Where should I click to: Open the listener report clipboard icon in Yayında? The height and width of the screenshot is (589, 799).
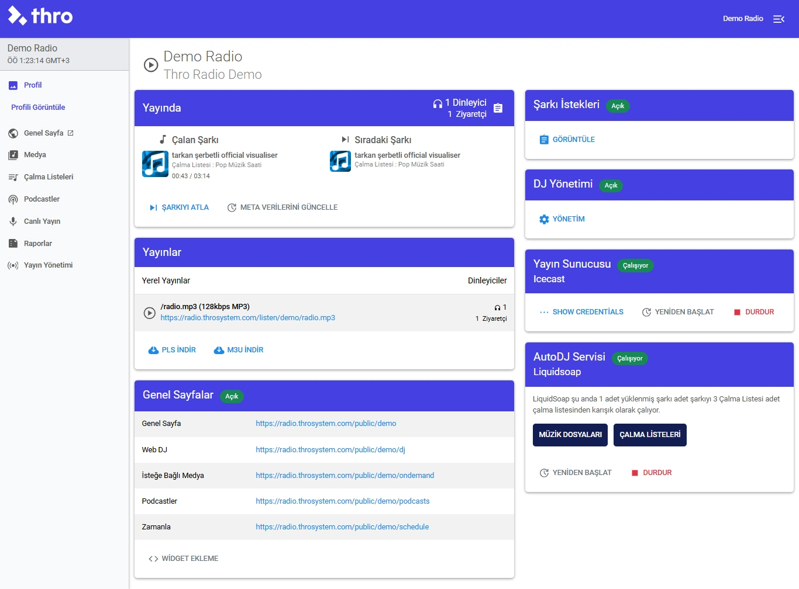(x=498, y=108)
